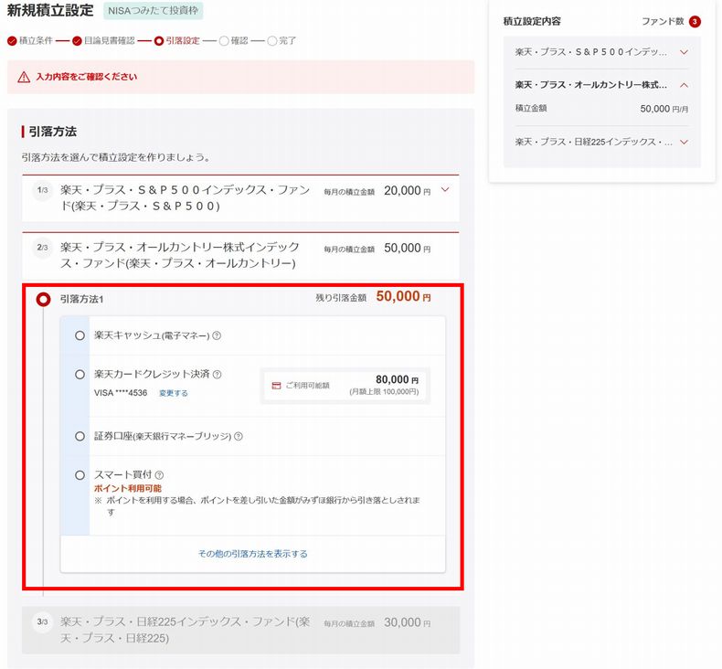Click current 引落設定 step
Screen dimensions: 722x669
click(x=177, y=40)
